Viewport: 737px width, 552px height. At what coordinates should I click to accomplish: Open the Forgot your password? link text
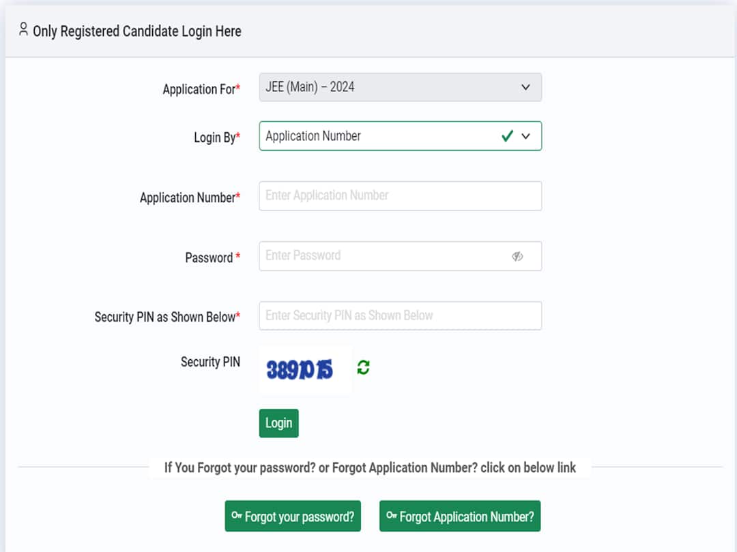click(x=300, y=517)
